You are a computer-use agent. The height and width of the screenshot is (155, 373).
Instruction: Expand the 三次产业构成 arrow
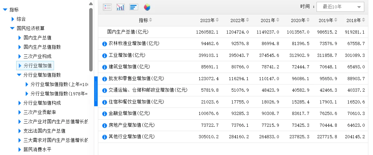[x=20, y=57]
